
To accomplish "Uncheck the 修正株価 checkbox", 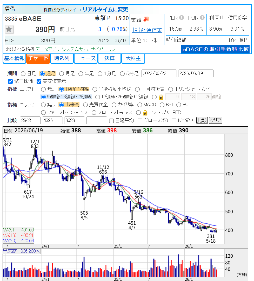I will [x=10, y=81].
